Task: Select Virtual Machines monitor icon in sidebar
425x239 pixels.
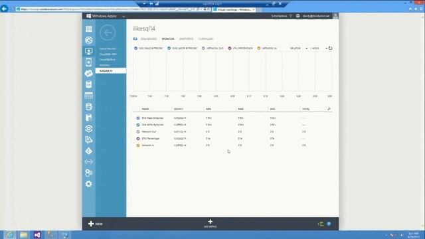Action: (x=88, y=51)
